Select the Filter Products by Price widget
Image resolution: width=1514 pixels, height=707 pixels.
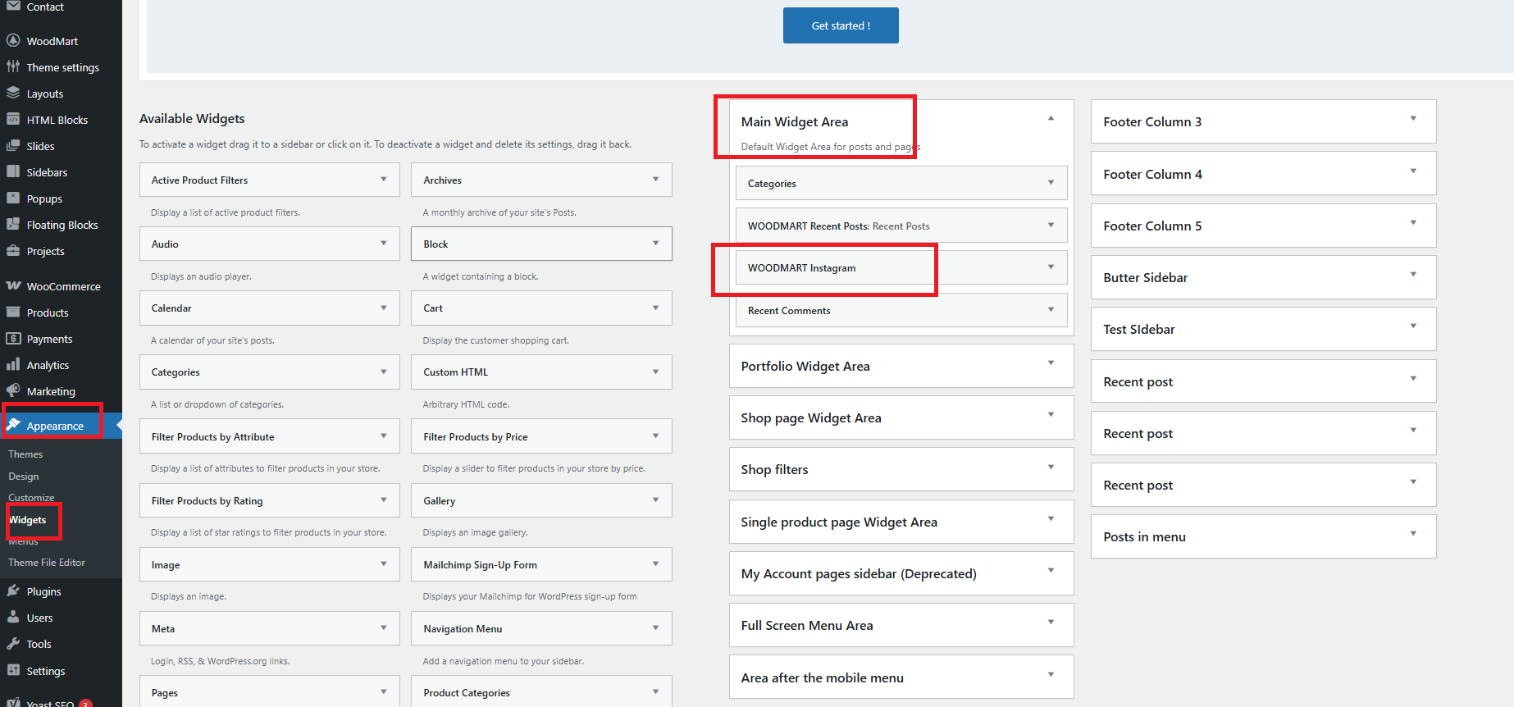click(x=541, y=436)
